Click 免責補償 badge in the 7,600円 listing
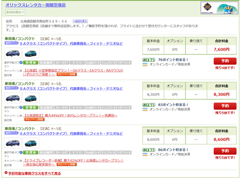 [46, 63]
